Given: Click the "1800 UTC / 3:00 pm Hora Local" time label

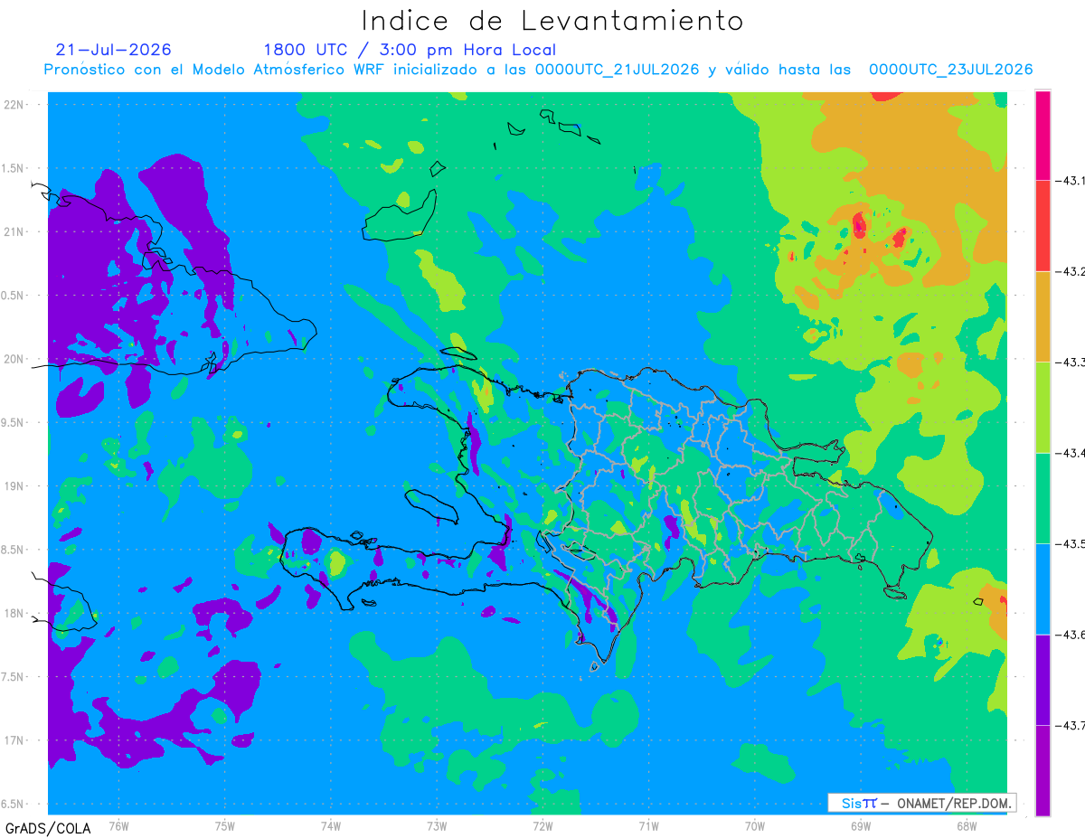Looking at the screenshot, I should pos(410,51).
